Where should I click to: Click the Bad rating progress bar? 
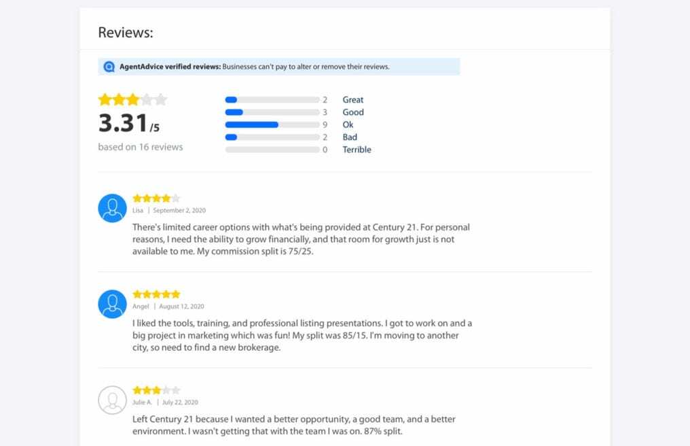(x=272, y=137)
